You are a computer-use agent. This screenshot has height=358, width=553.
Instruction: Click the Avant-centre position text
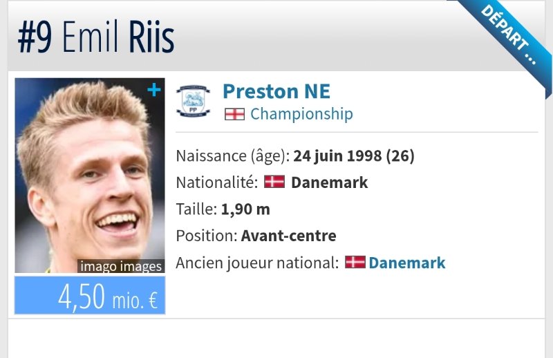(288, 236)
